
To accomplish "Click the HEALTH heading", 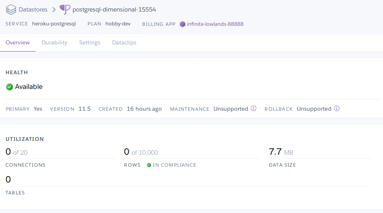I will [x=17, y=72].
